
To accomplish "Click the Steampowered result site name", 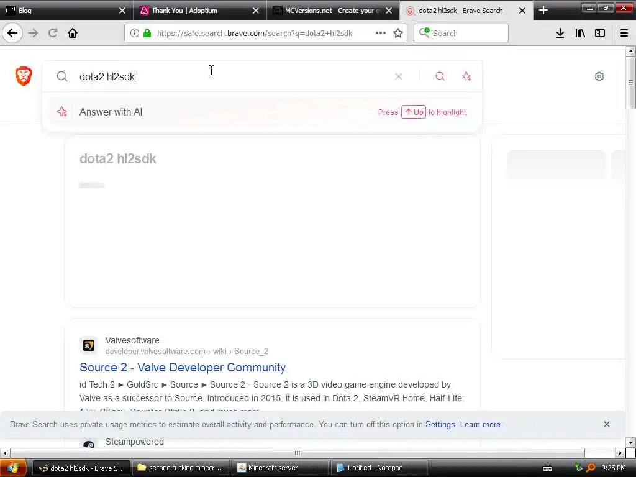I will tap(135, 442).
